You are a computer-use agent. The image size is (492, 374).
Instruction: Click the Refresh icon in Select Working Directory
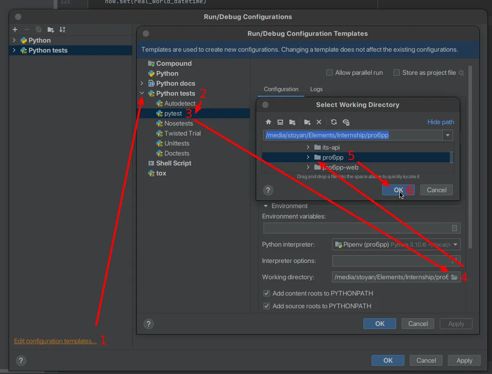[x=334, y=122]
